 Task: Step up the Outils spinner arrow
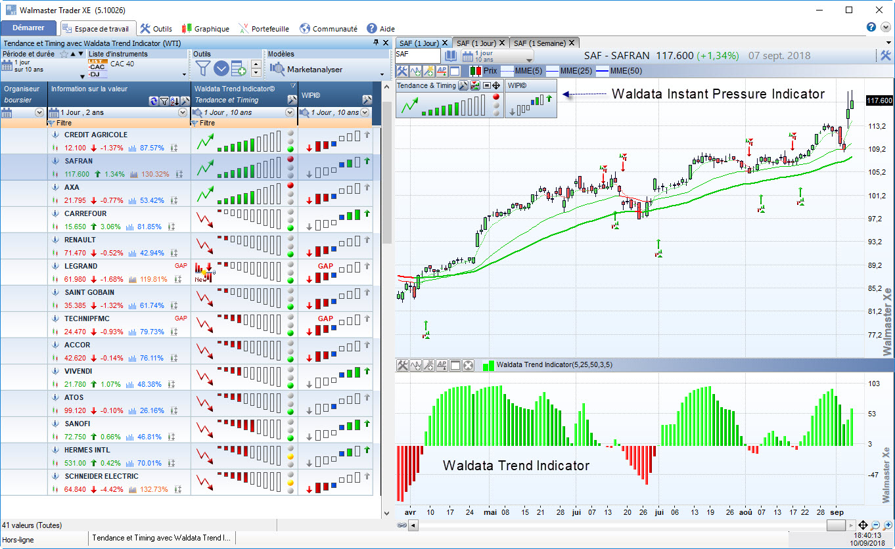[x=256, y=64]
